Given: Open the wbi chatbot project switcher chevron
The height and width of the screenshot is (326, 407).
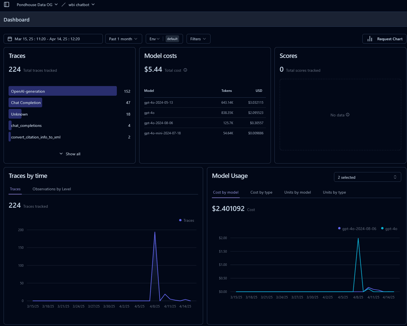Looking at the screenshot, I should pyautogui.click(x=93, y=4).
